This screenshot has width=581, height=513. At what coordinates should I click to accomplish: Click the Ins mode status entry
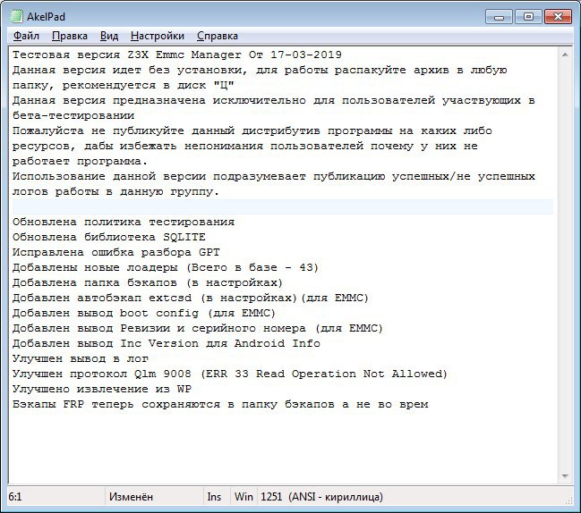(x=214, y=496)
